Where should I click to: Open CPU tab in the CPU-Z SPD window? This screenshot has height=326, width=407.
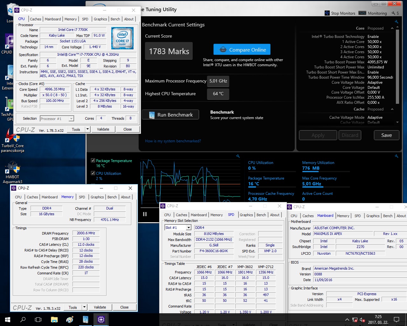pyautogui.click(x=168, y=215)
